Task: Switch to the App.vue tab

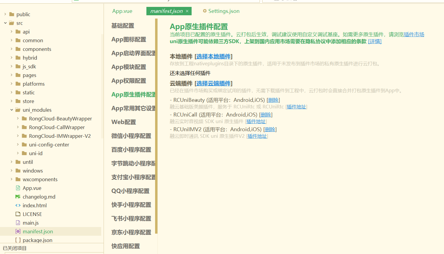Action: click(122, 11)
